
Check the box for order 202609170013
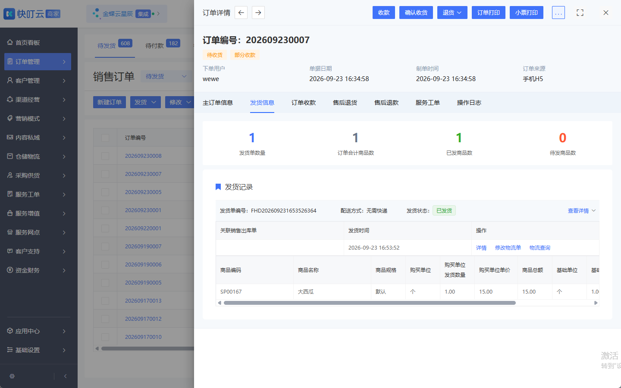105,300
